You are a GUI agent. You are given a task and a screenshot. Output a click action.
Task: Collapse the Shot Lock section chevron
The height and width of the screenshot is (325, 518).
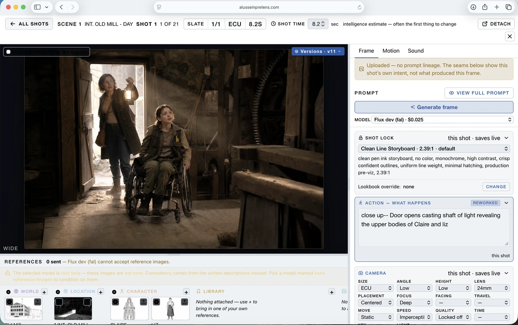coord(506,138)
